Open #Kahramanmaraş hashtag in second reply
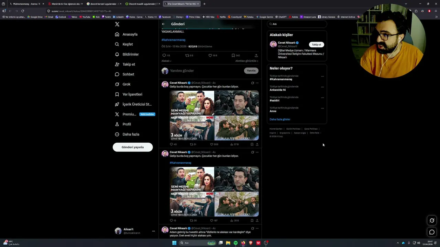440x247 pixels. point(180,163)
